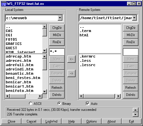This screenshot has width=143, height=126.
Task: Click remote file list scroll left arrow
Action: (x=81, y=96)
